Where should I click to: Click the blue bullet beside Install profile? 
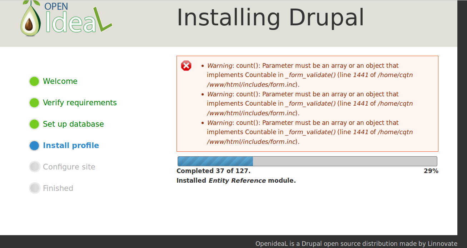[34, 146]
